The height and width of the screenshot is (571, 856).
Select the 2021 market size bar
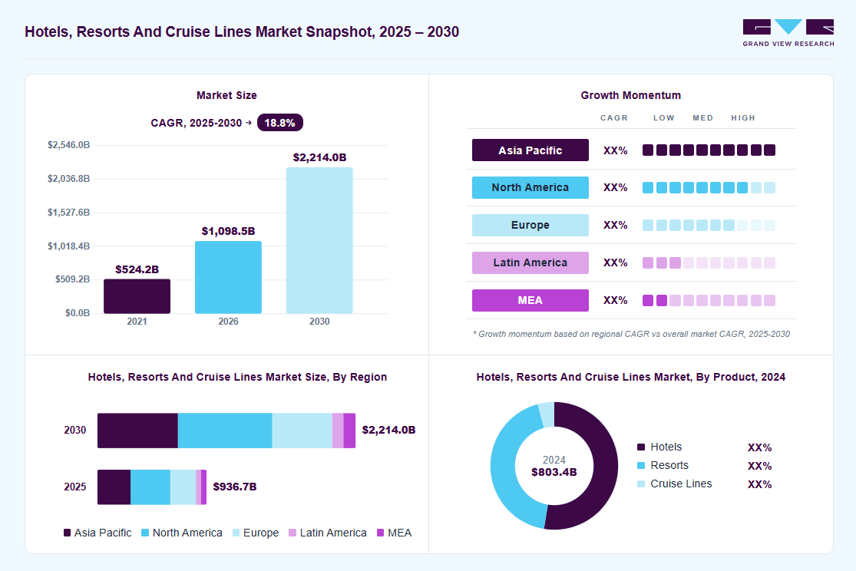click(x=137, y=296)
